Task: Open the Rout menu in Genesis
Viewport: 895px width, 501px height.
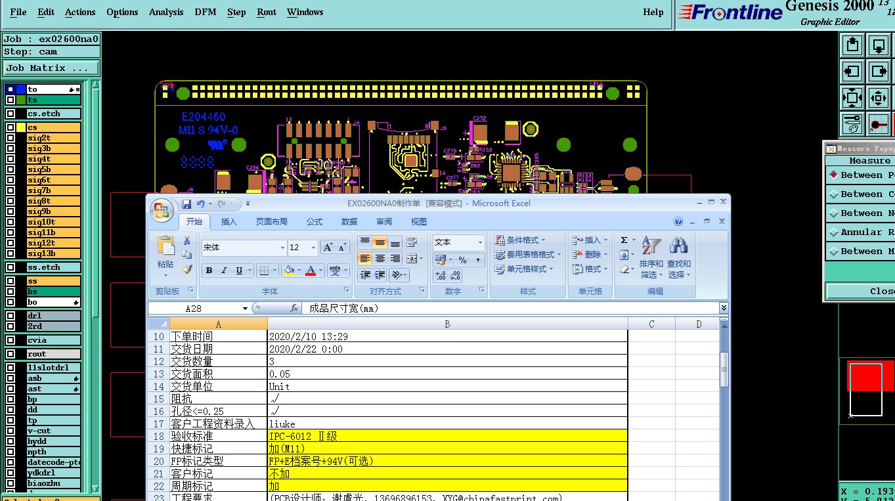Action: coord(267,12)
